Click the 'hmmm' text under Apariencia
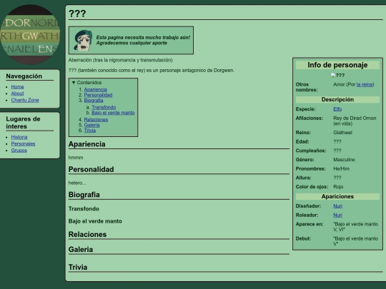The width and height of the screenshot is (386, 289). 76,158
